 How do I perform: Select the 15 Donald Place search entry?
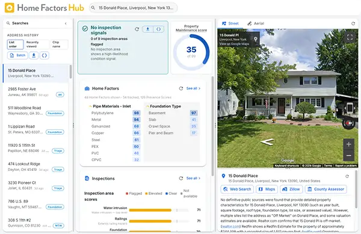pos(35,73)
